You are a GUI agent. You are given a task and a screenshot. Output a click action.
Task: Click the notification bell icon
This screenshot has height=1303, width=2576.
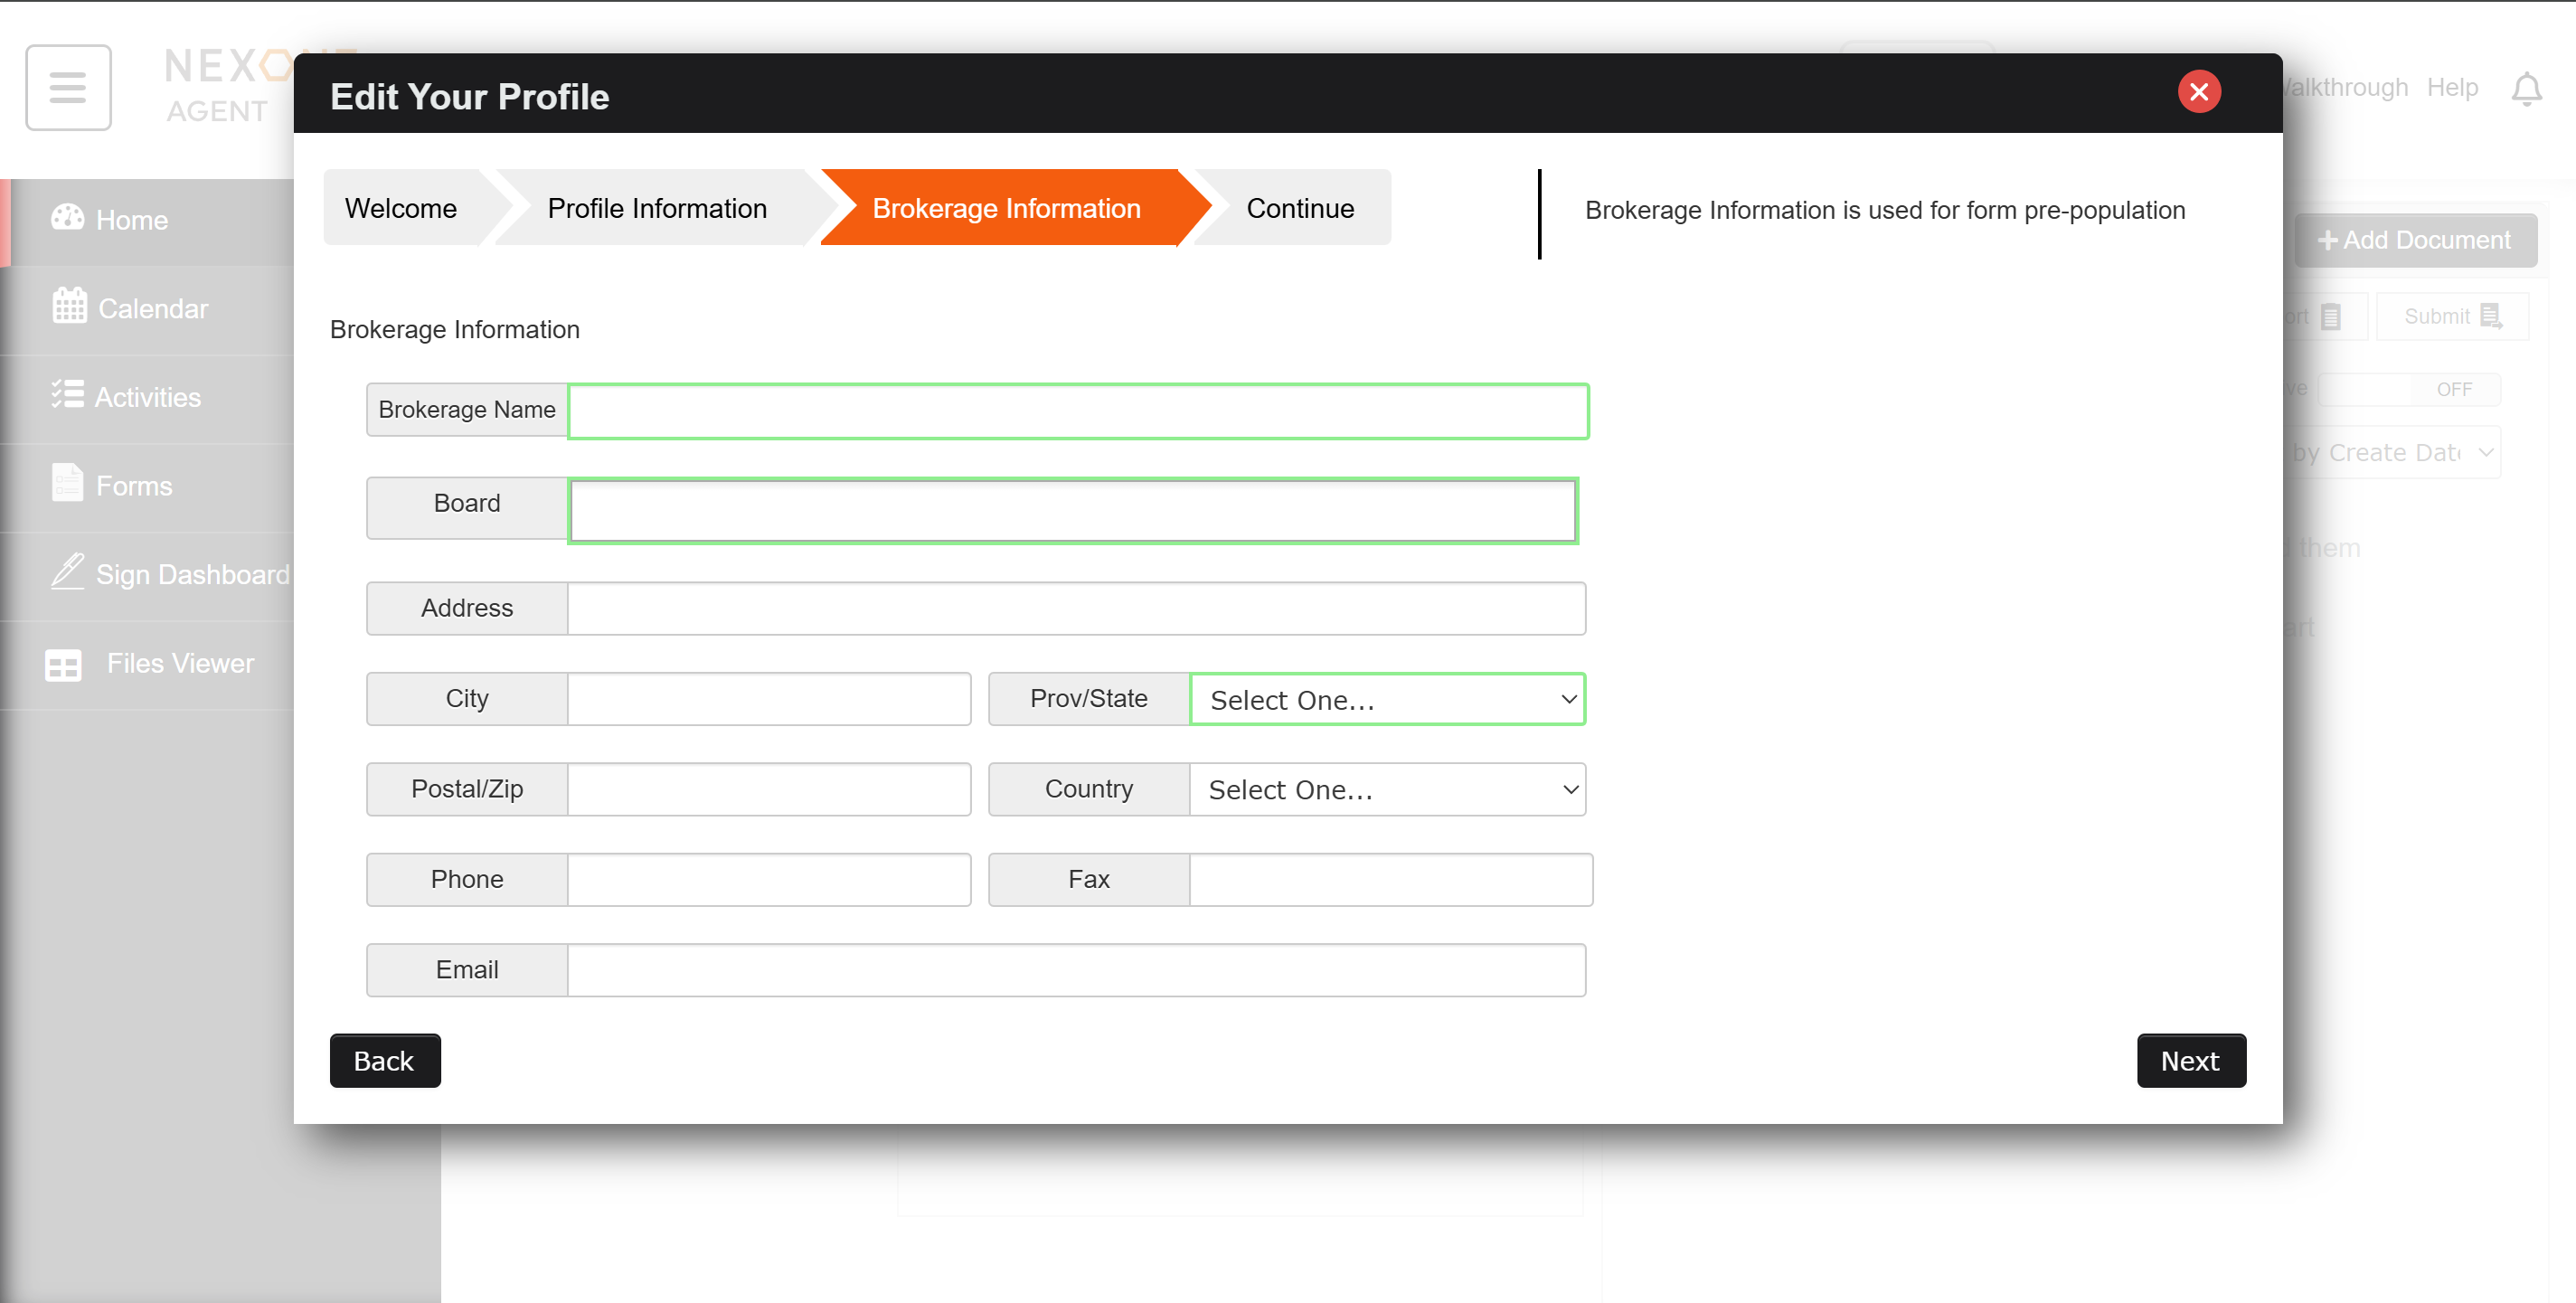point(2526,88)
